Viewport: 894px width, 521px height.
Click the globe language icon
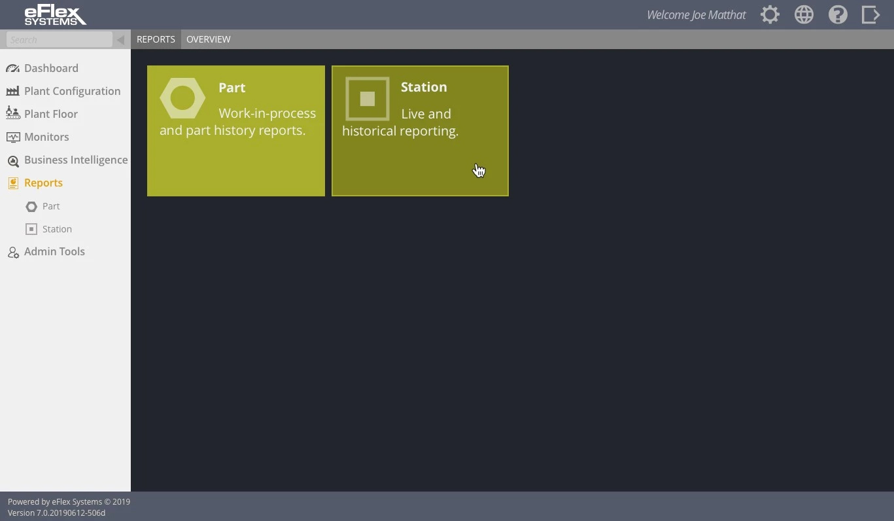click(804, 14)
